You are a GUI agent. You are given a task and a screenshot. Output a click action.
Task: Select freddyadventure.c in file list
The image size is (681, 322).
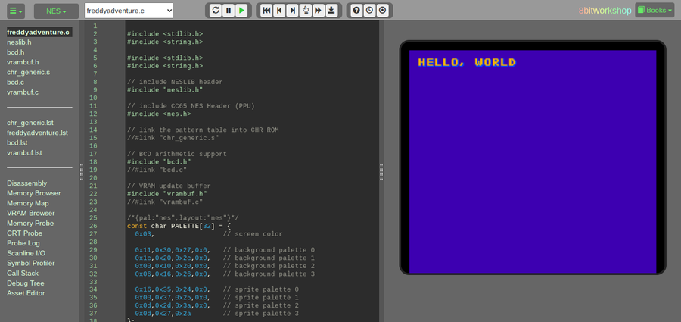click(39, 32)
